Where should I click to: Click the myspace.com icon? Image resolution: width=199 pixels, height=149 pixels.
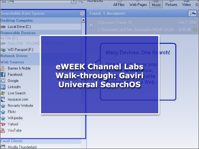pyautogui.click(x=3, y=99)
